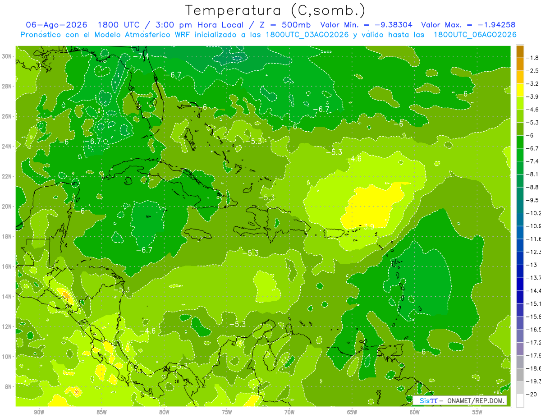Pick the white swatch below -20
Screen dimensions: 541x418
click(x=520, y=401)
